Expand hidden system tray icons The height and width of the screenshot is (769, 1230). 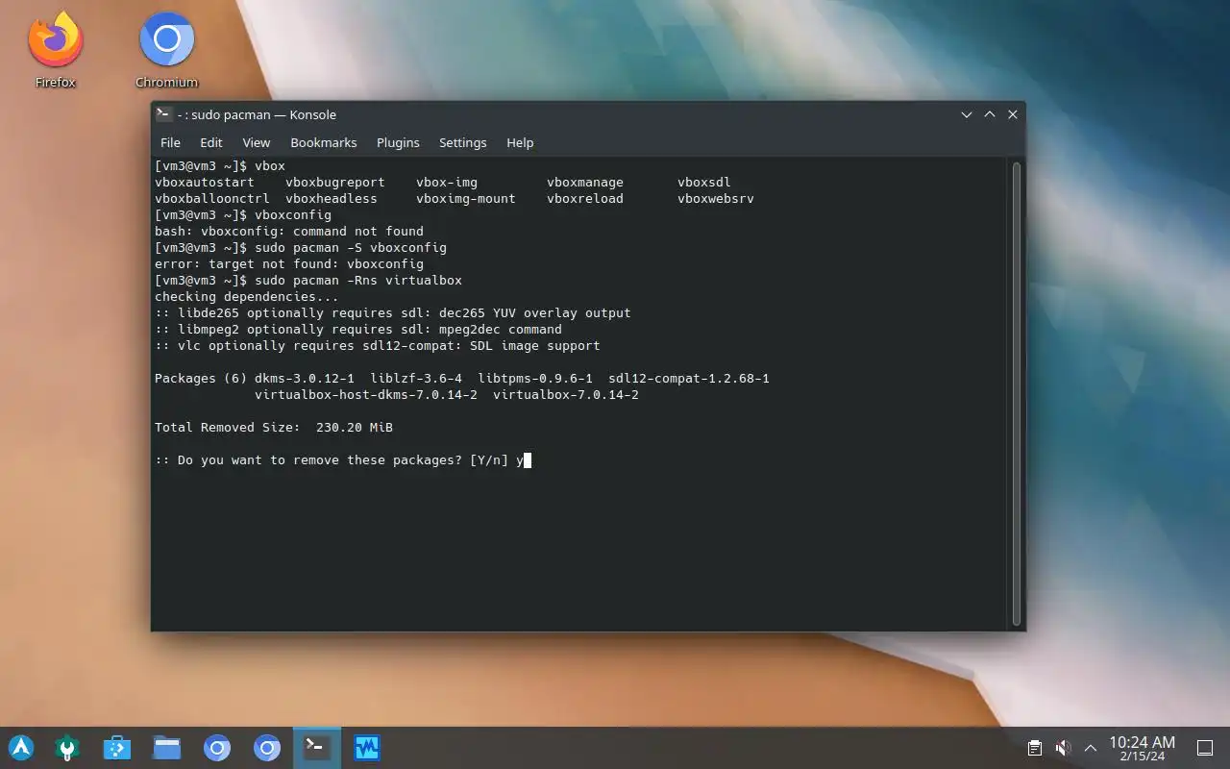(x=1091, y=748)
